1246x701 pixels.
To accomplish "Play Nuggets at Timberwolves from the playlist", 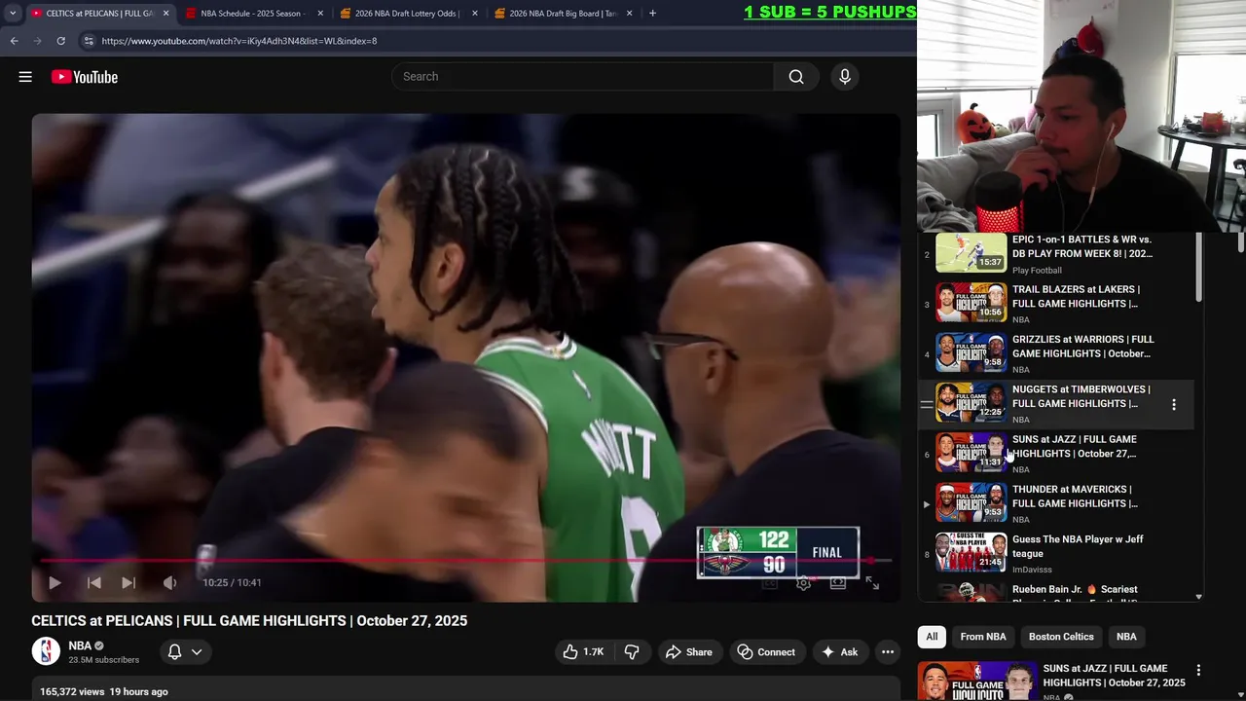I will [1054, 404].
